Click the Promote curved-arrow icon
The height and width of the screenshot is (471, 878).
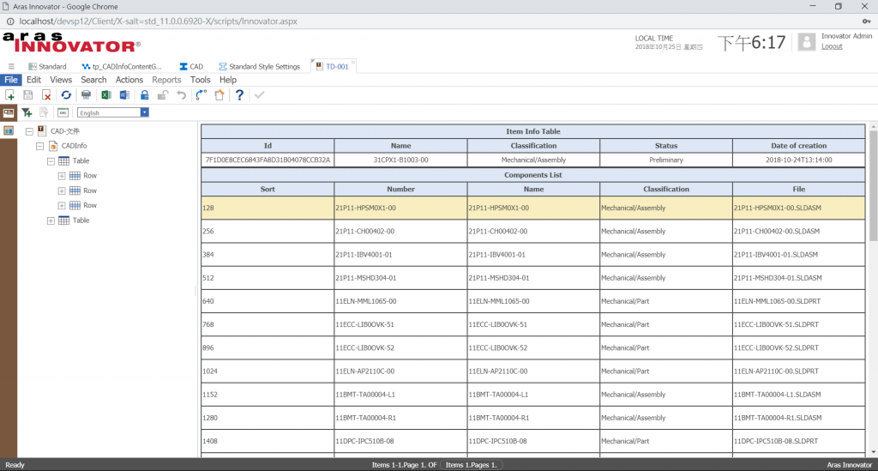[x=201, y=95]
